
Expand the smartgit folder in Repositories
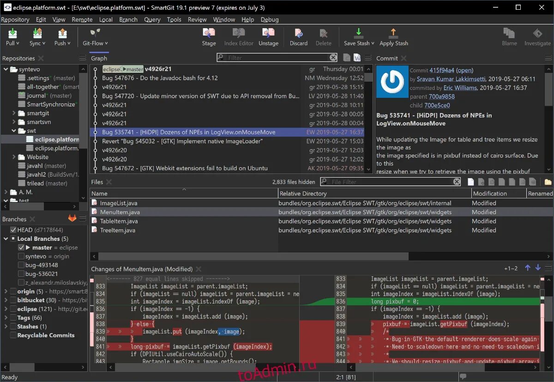[14, 113]
